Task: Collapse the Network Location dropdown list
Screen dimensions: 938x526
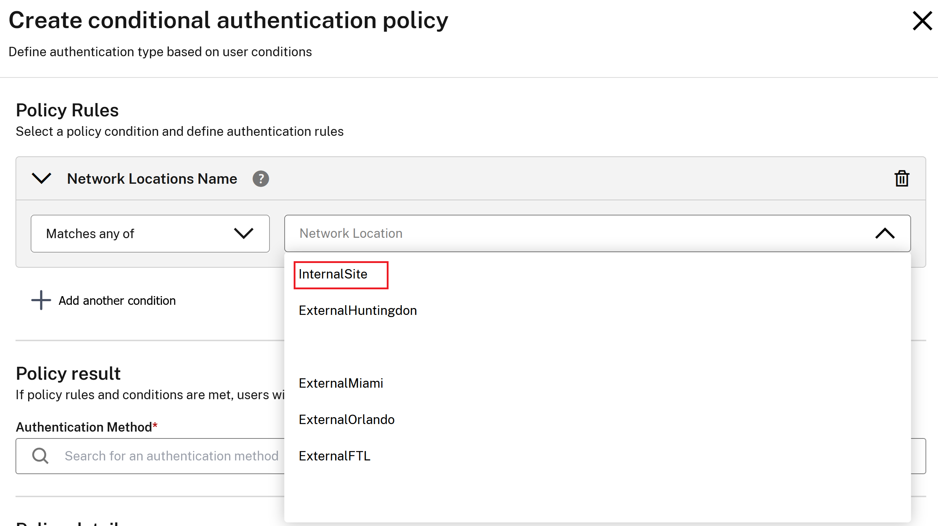Action: pyautogui.click(x=885, y=233)
